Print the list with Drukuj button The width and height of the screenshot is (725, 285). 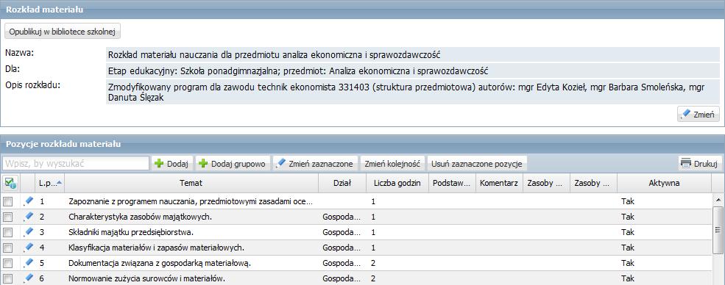(x=700, y=163)
